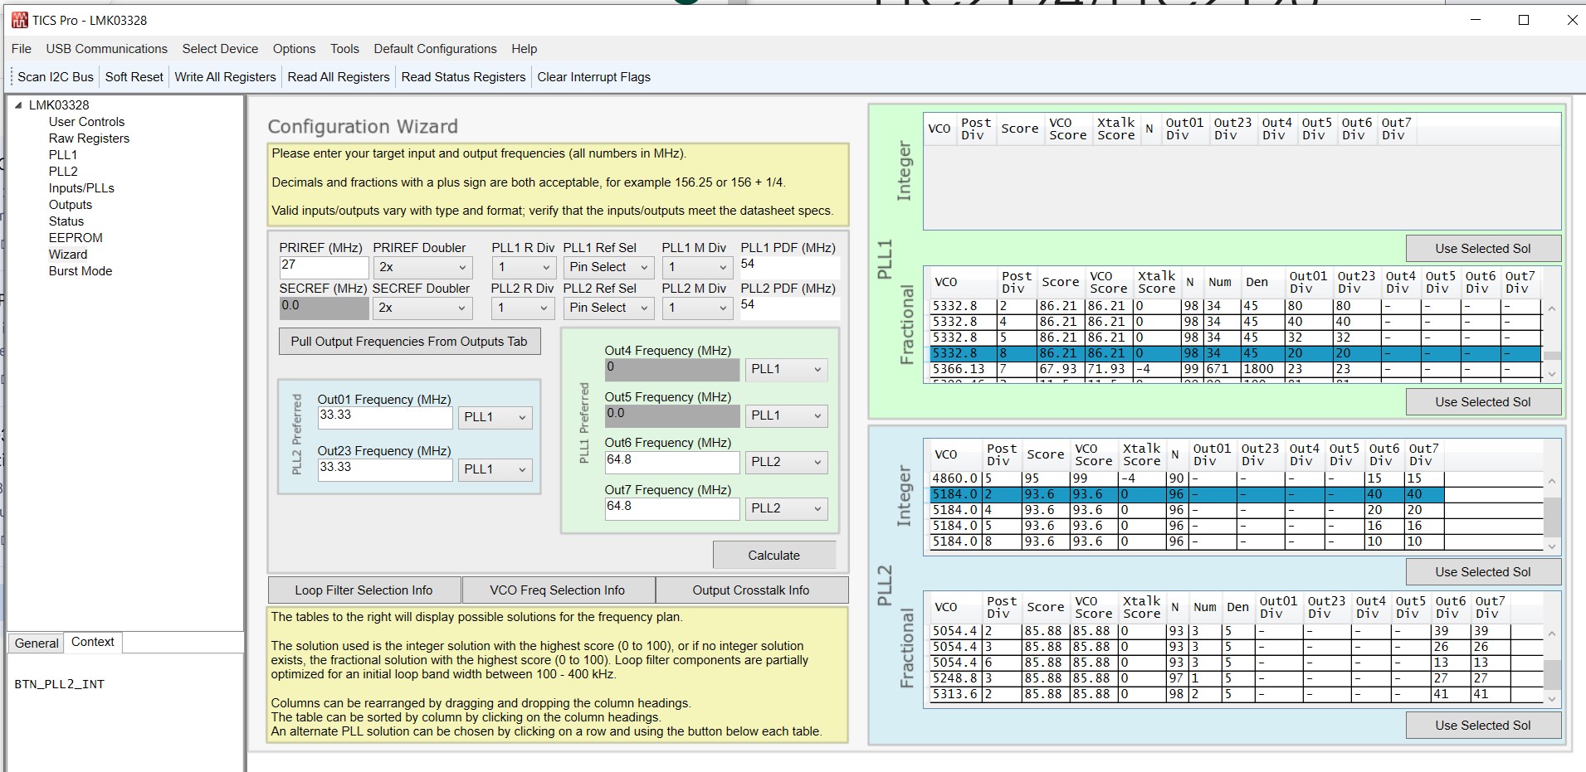Collapse the LMK03328 tree node

[x=18, y=105]
